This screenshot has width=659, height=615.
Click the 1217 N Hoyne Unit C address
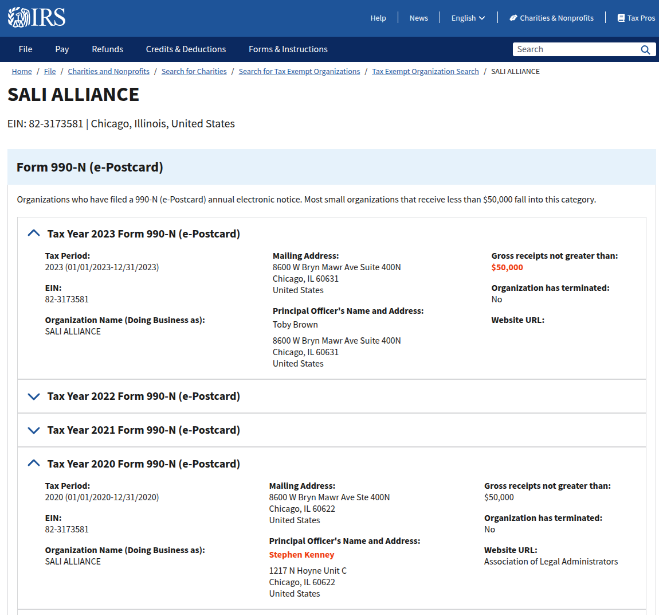click(308, 571)
